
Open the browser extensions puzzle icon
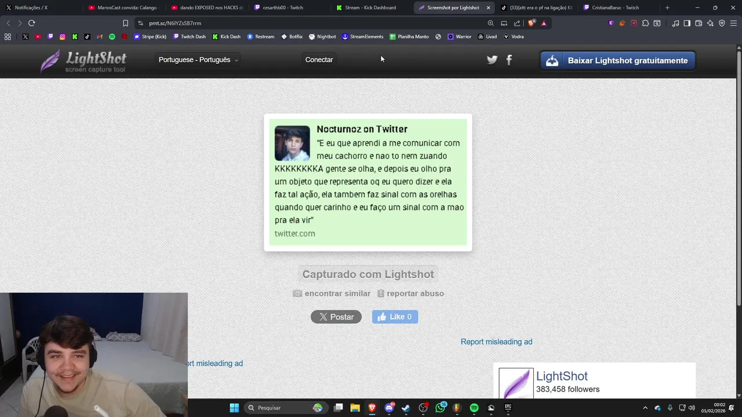point(645,23)
